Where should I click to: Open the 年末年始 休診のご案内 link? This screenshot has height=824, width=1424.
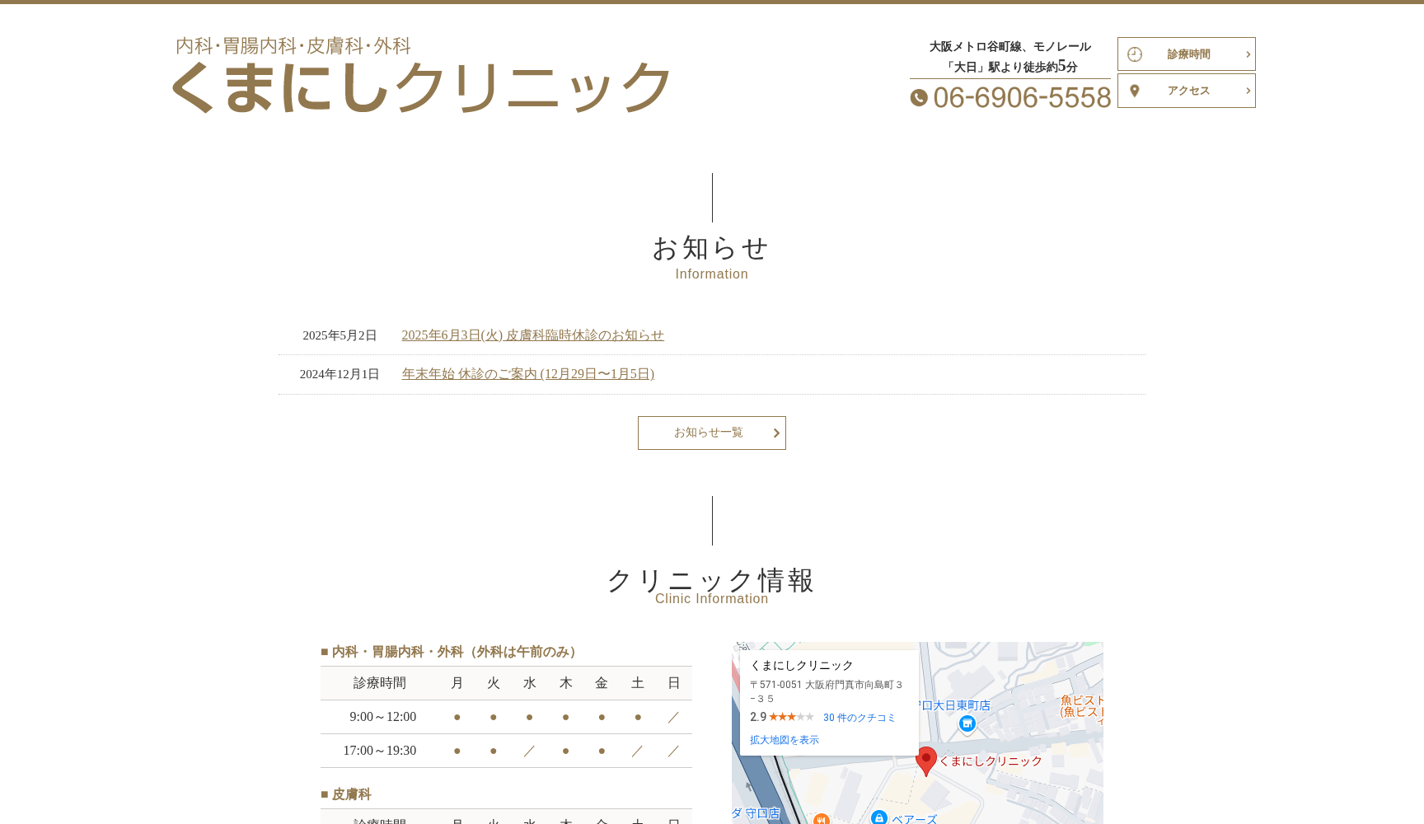tap(527, 373)
